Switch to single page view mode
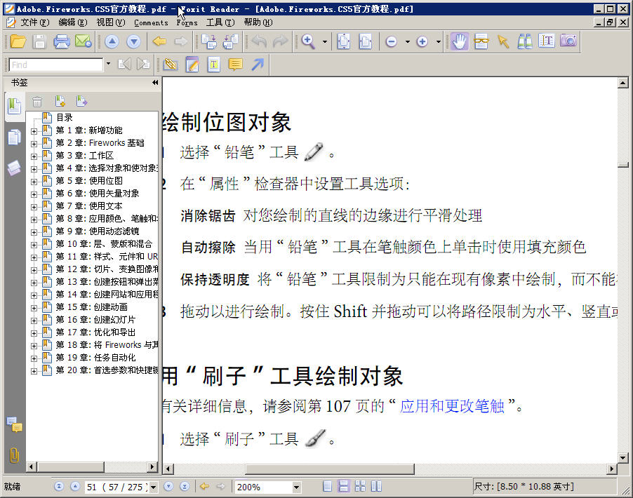This screenshot has height=498, width=633. 328,486
